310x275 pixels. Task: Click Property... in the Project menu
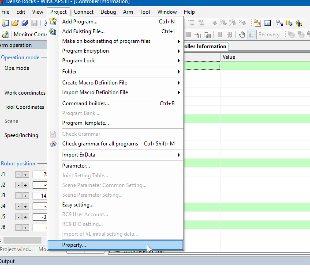coord(116,245)
